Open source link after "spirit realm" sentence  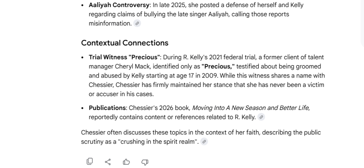[x=204, y=142]
